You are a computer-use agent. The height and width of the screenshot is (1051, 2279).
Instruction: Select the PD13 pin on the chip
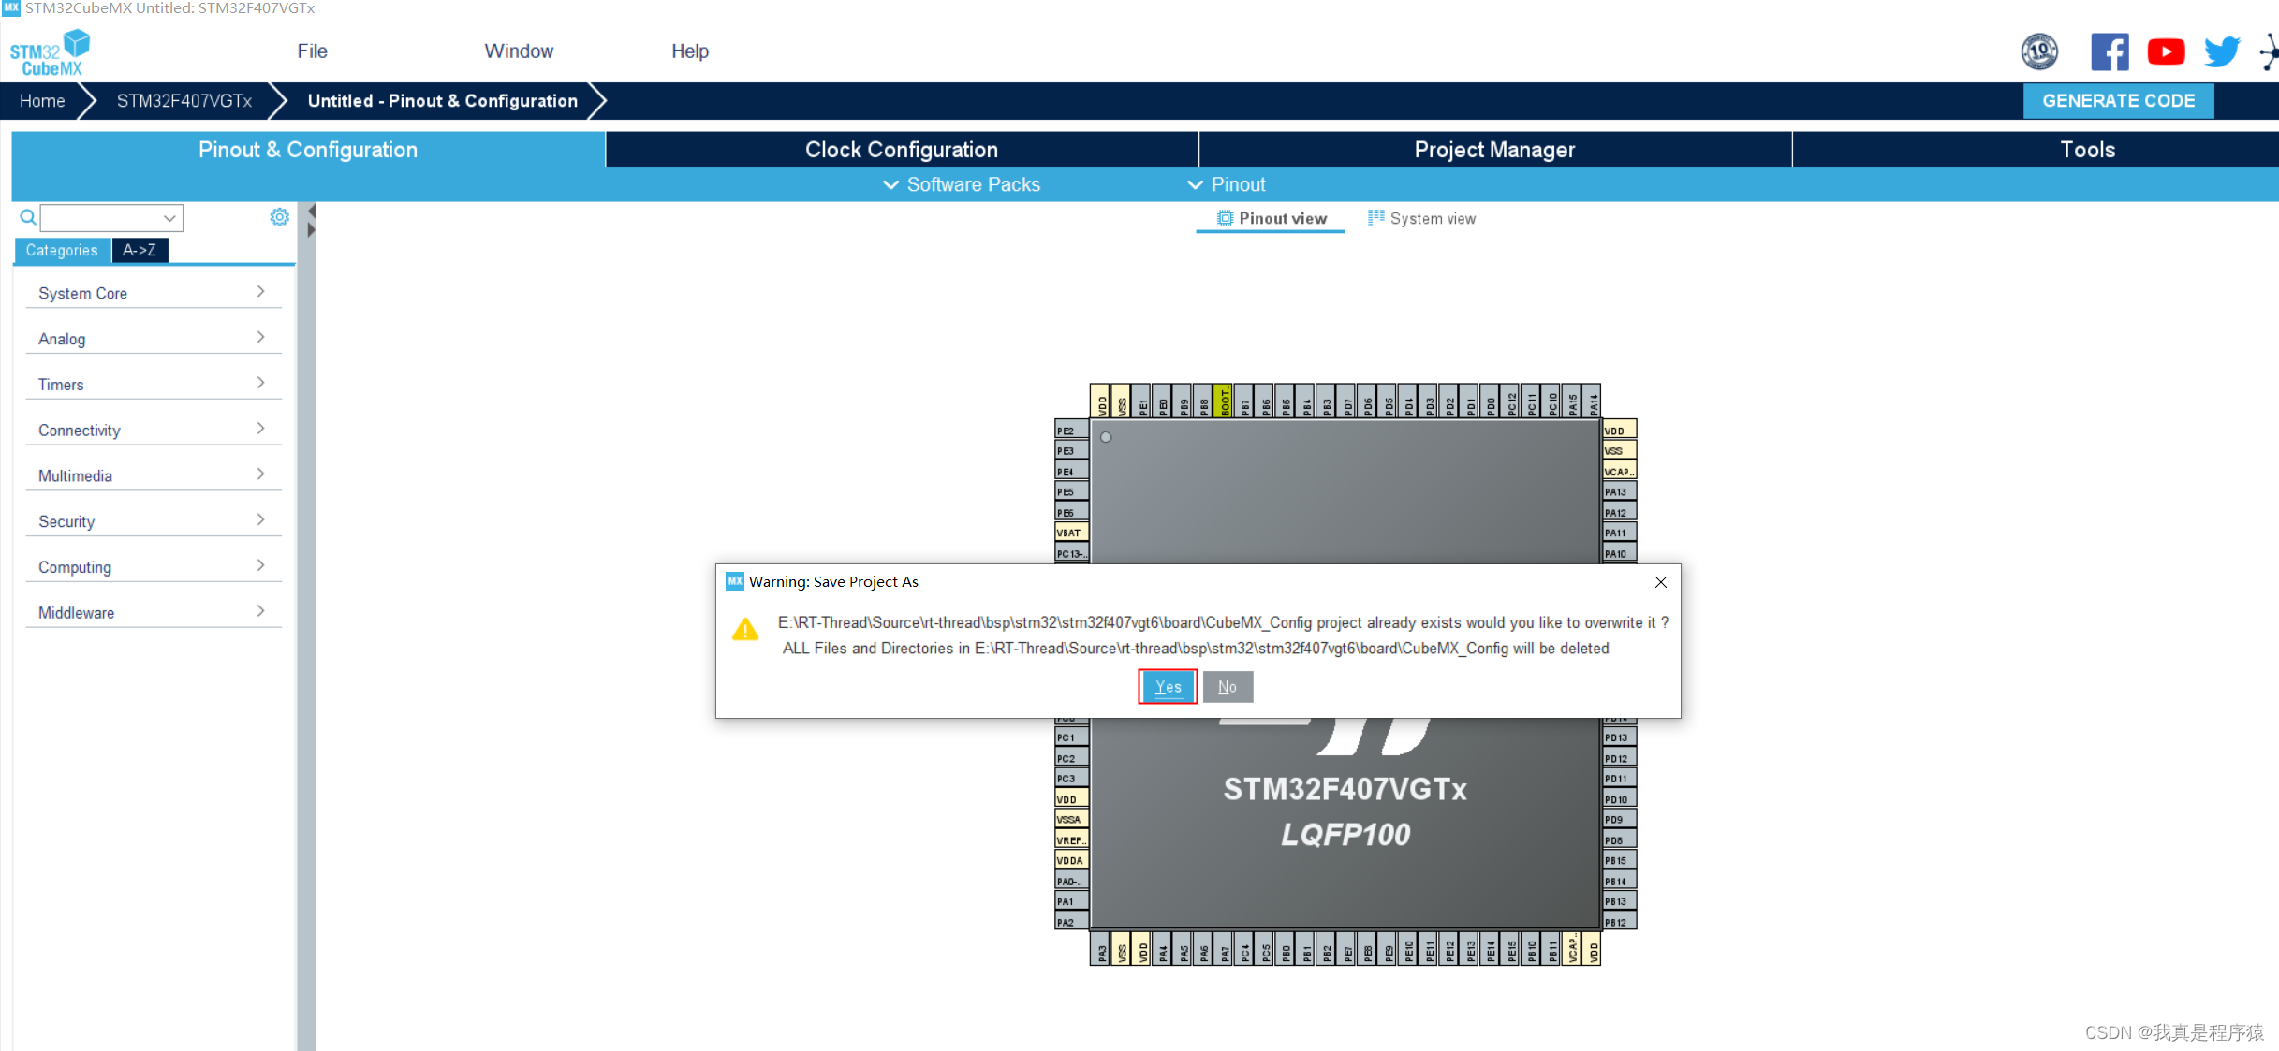(x=1619, y=737)
